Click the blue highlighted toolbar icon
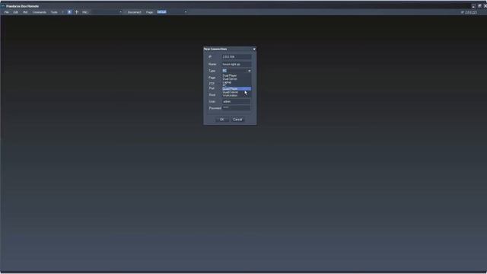The height and width of the screenshot is (274, 487). tap(69, 12)
